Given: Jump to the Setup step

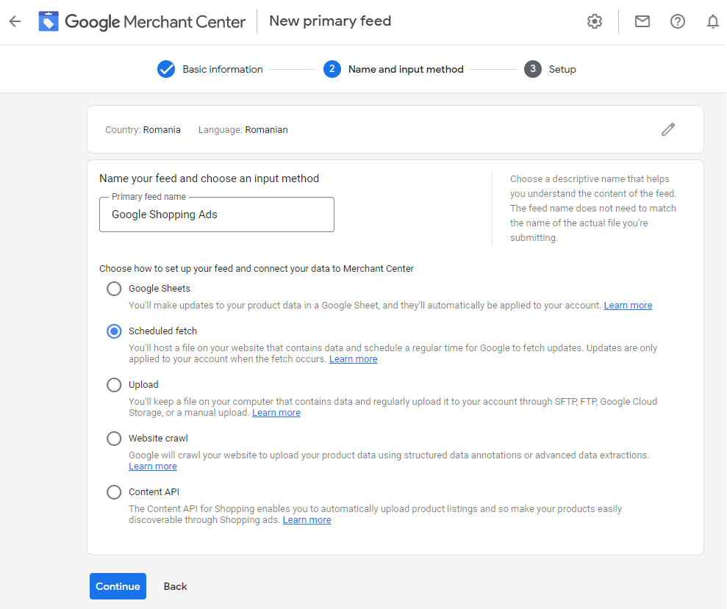Looking at the screenshot, I should pyautogui.click(x=562, y=69).
